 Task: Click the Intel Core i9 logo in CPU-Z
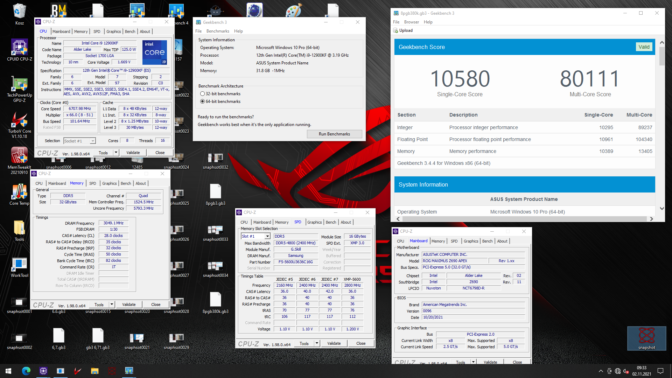click(x=155, y=52)
